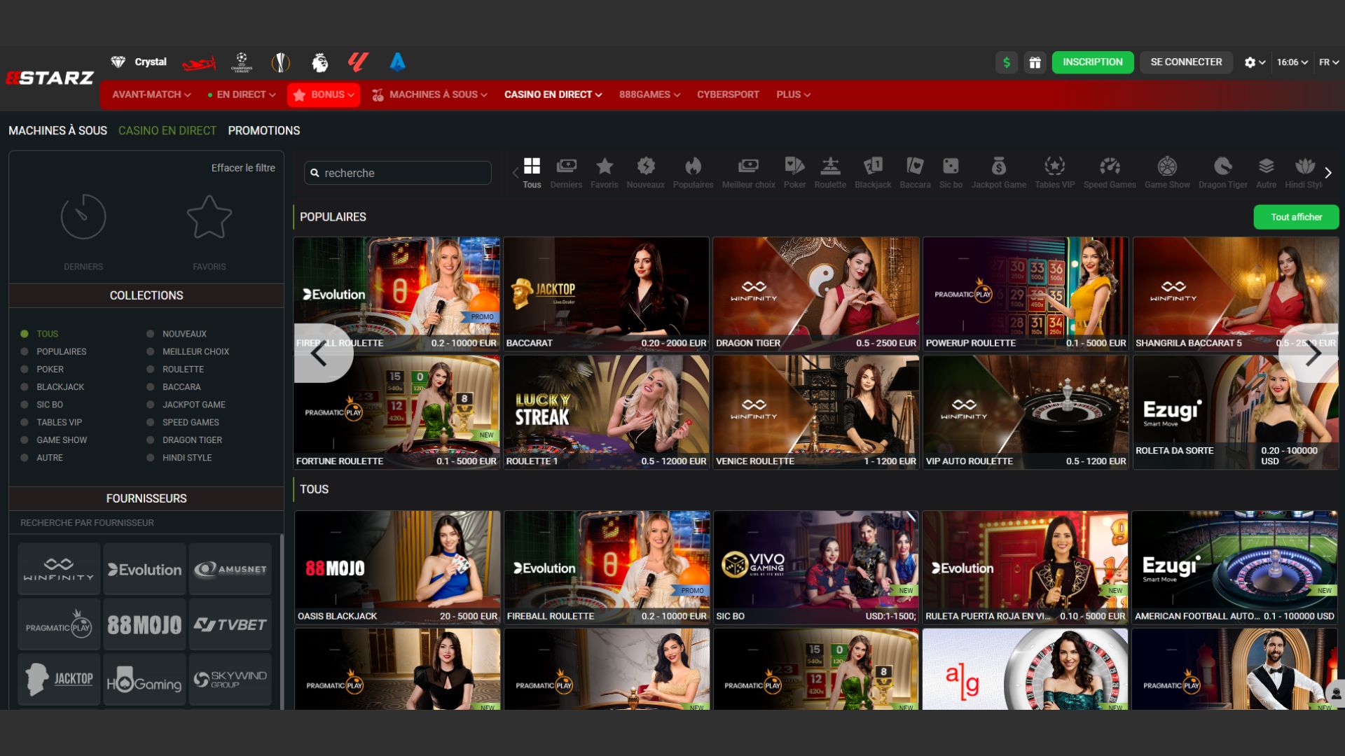Click the Inscription button

pyautogui.click(x=1092, y=62)
